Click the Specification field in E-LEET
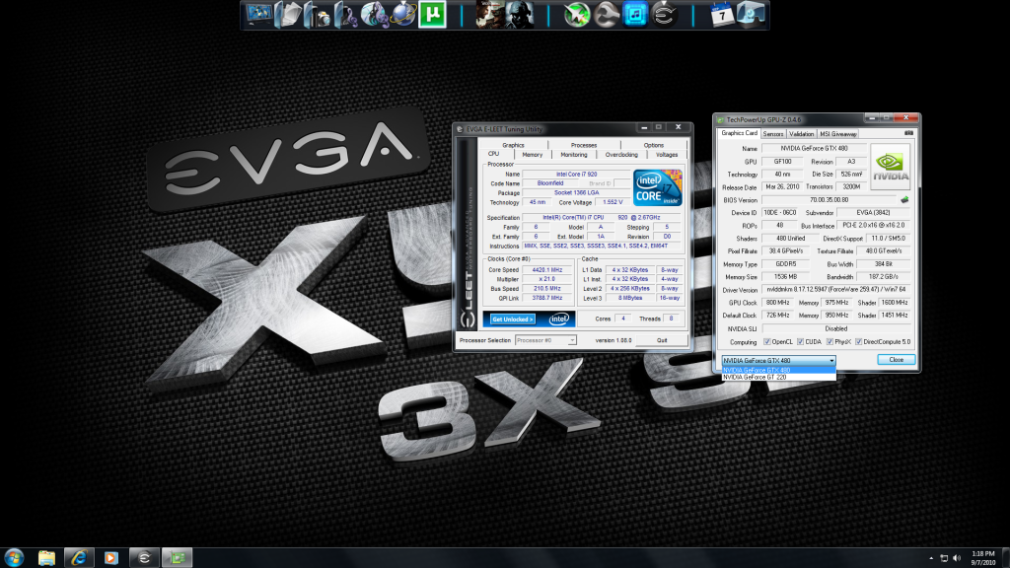Screen dimensions: 1010x568 (601, 218)
